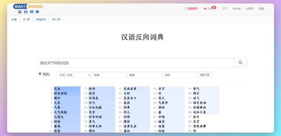Select result word 良言
The width and height of the screenshot is (281, 136).
(196, 122)
